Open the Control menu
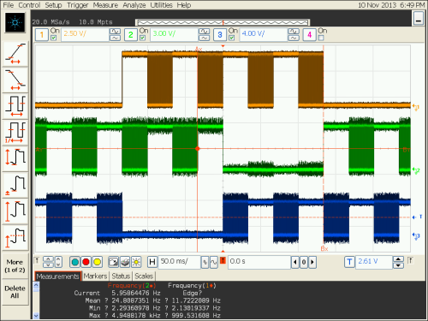The height and width of the screenshot is (321, 428). [29, 5]
